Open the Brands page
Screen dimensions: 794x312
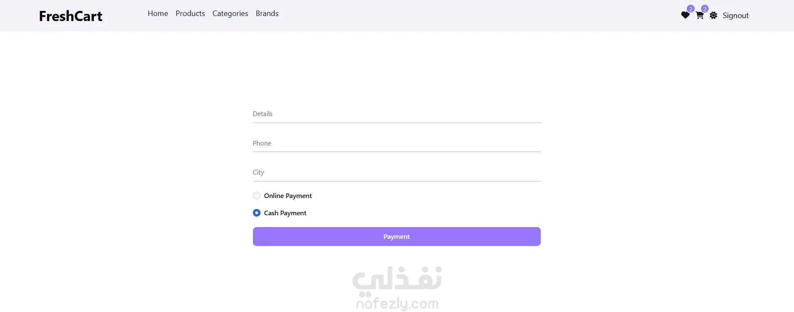coord(267,13)
